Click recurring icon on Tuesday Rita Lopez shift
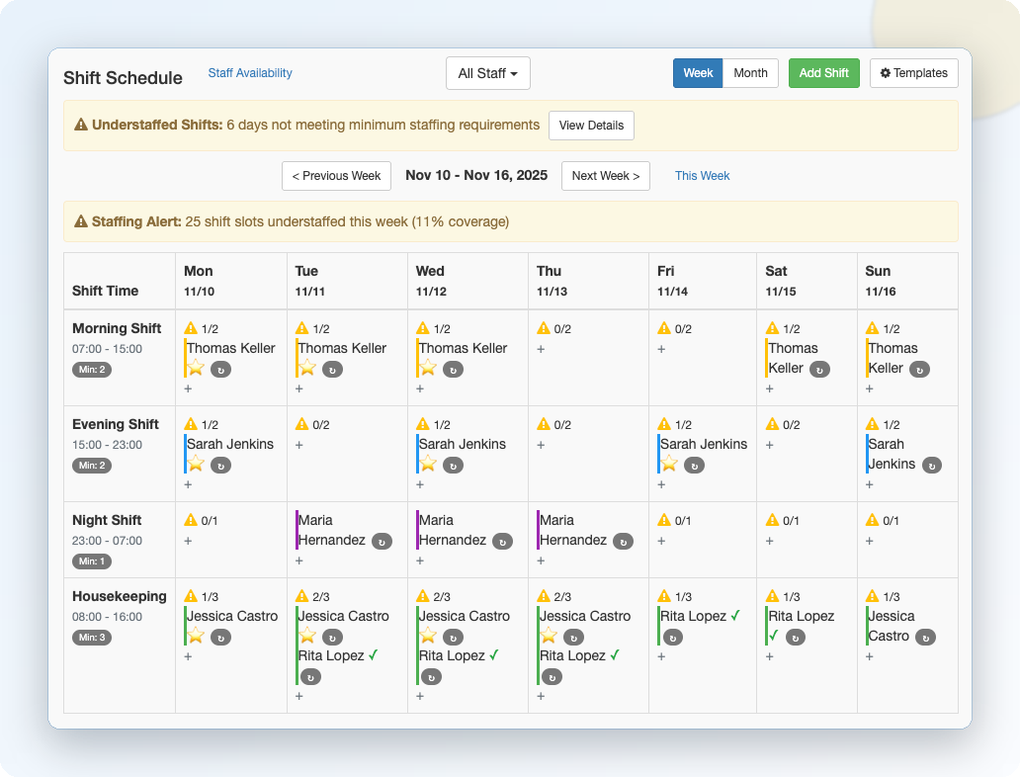The image size is (1020, 777). (x=311, y=677)
